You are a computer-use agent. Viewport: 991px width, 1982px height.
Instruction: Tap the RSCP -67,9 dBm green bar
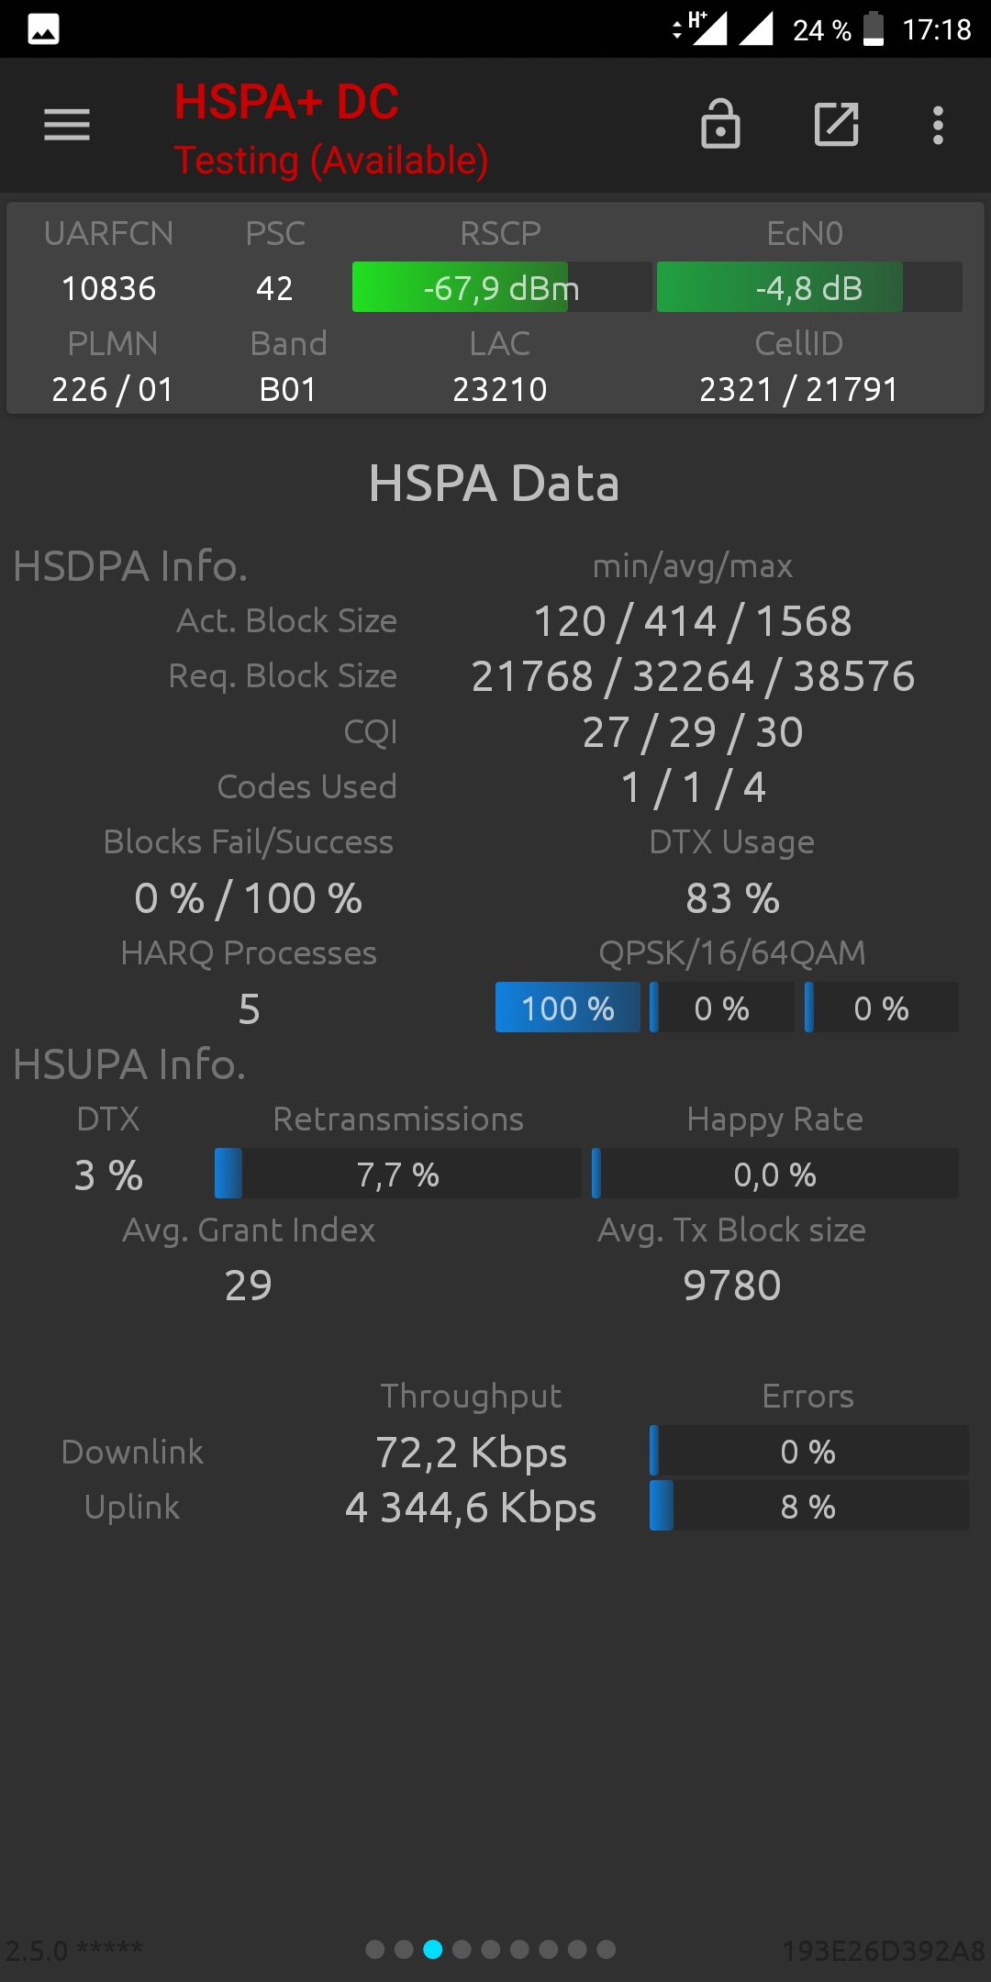502,287
